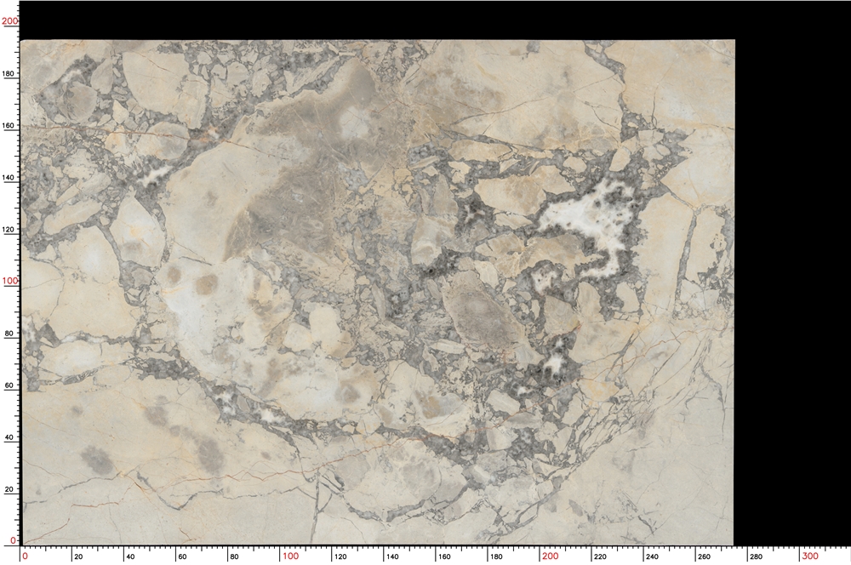851x565 pixels.
Task: Click the 20 mark on vertical ruler
Action: pos(9,489)
